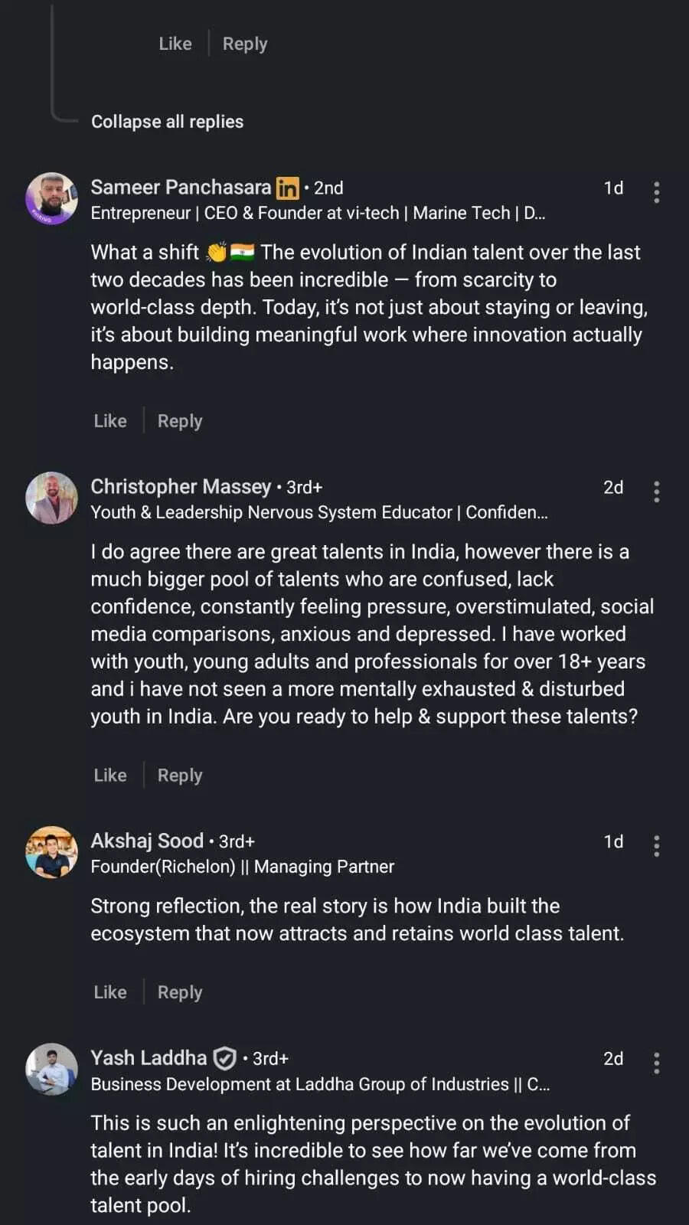Collapse all replies in the thread

pyautogui.click(x=167, y=122)
